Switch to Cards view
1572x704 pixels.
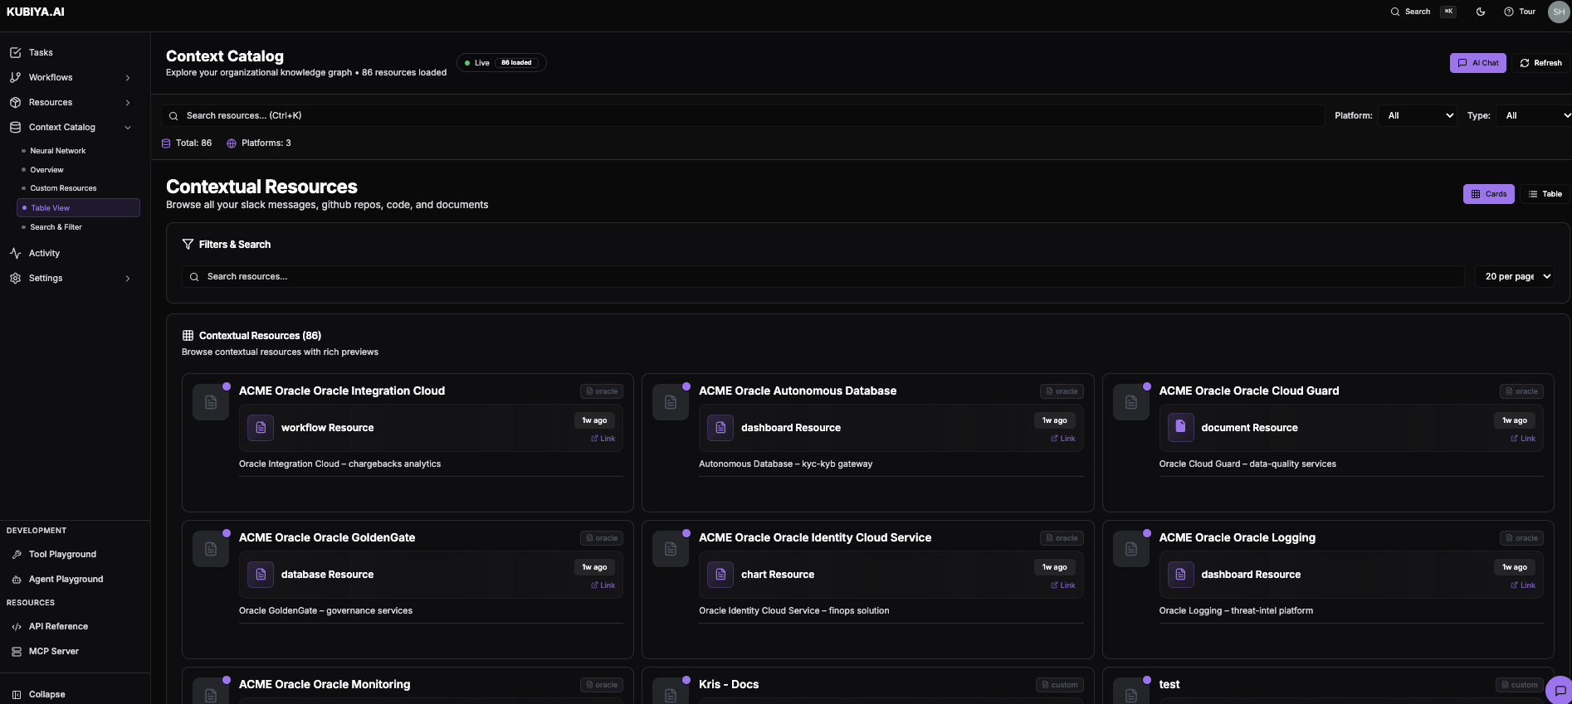[x=1489, y=194]
